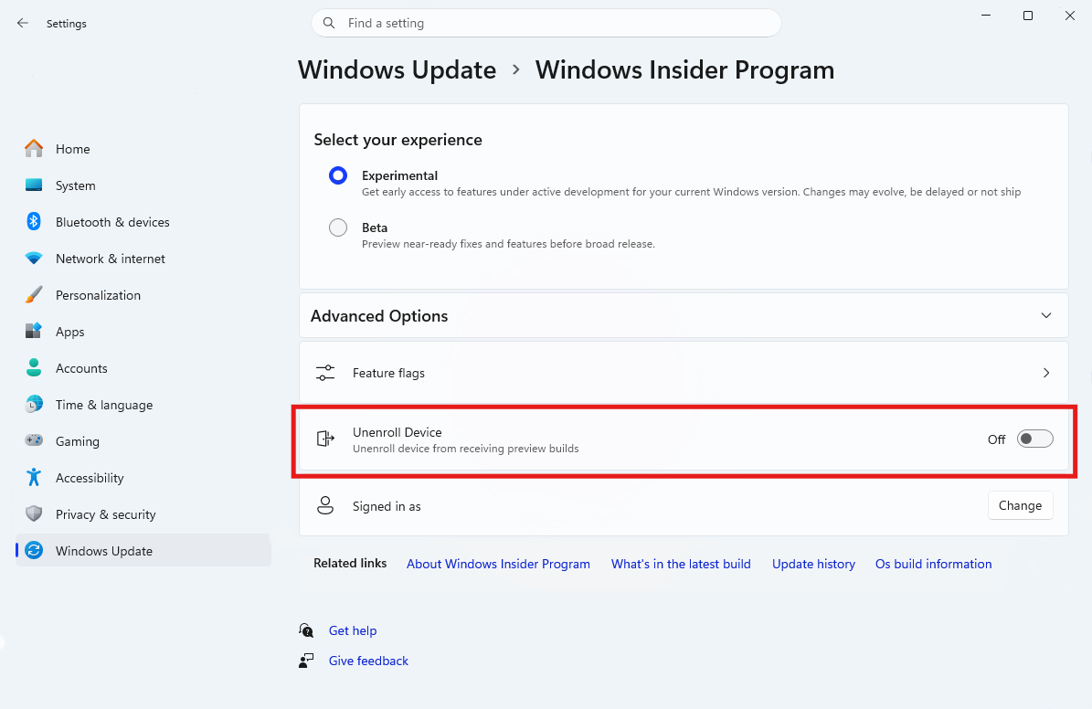
Task: Click the Related links label
Action: (x=350, y=563)
